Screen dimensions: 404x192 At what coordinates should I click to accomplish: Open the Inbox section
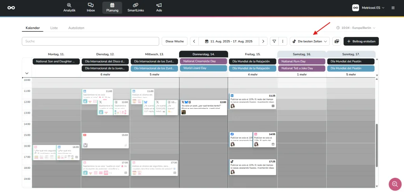91,7
